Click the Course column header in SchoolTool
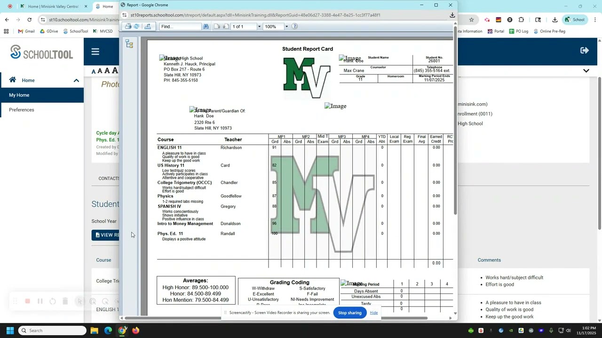 [x=103, y=260]
